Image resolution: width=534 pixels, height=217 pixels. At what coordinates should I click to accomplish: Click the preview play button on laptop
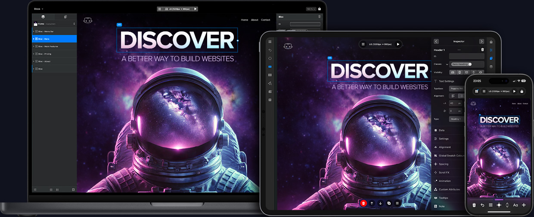(x=195, y=9)
